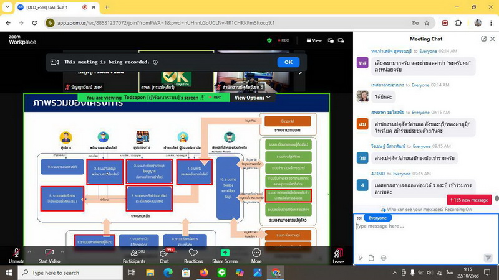Open the View Options dropdown
499x280 pixels.
pos(252,98)
